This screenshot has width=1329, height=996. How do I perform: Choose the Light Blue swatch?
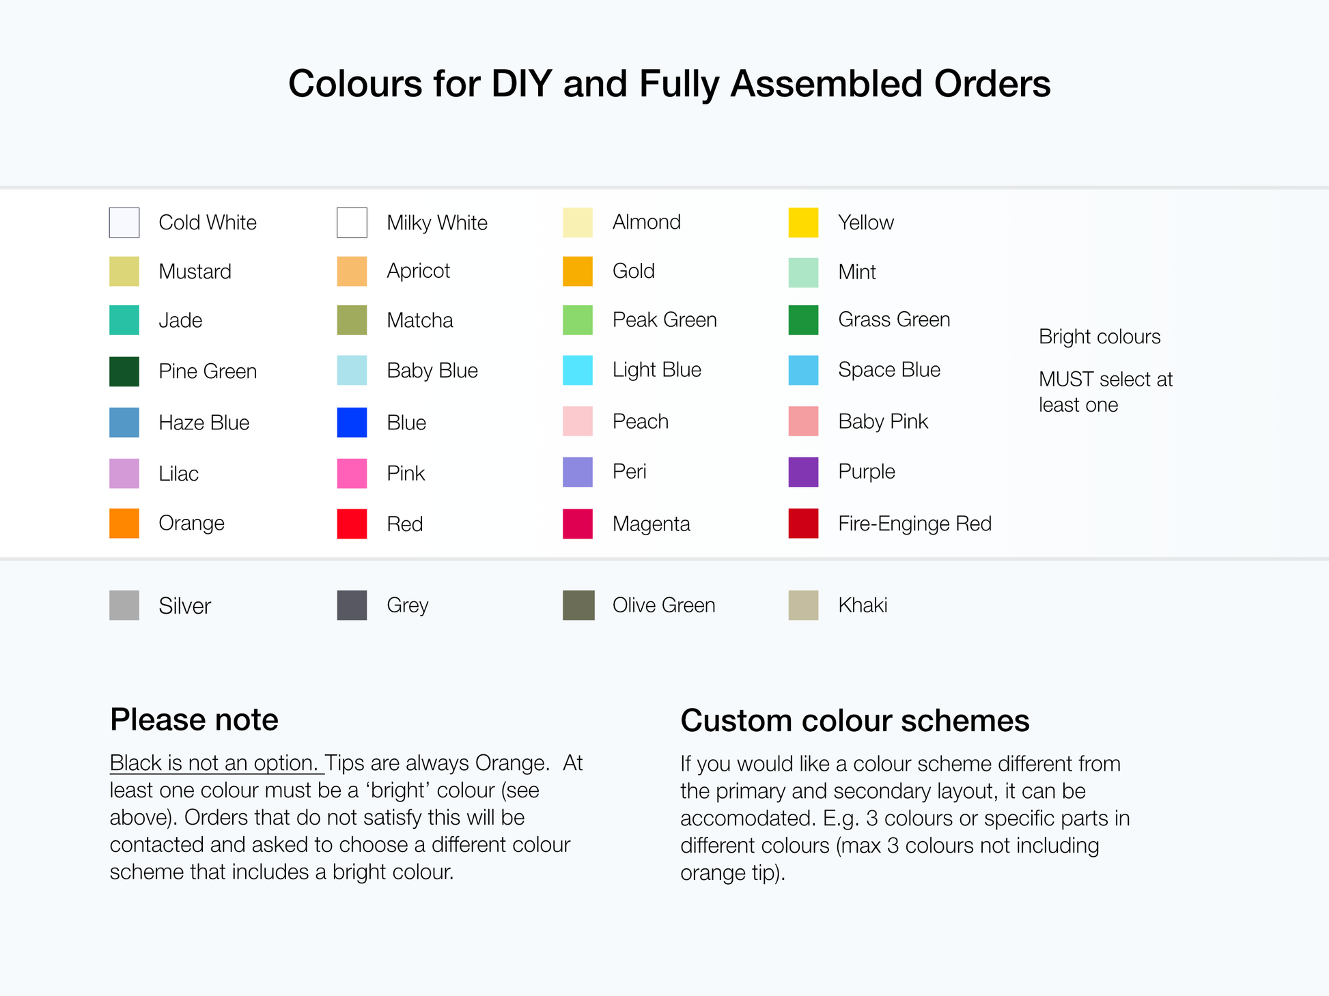578,370
